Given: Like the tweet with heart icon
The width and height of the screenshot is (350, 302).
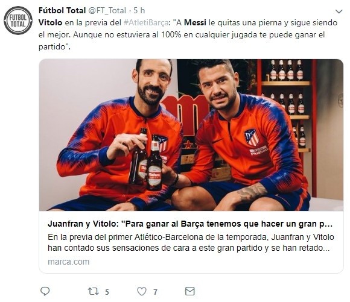Looking at the screenshot, I should 142,291.
